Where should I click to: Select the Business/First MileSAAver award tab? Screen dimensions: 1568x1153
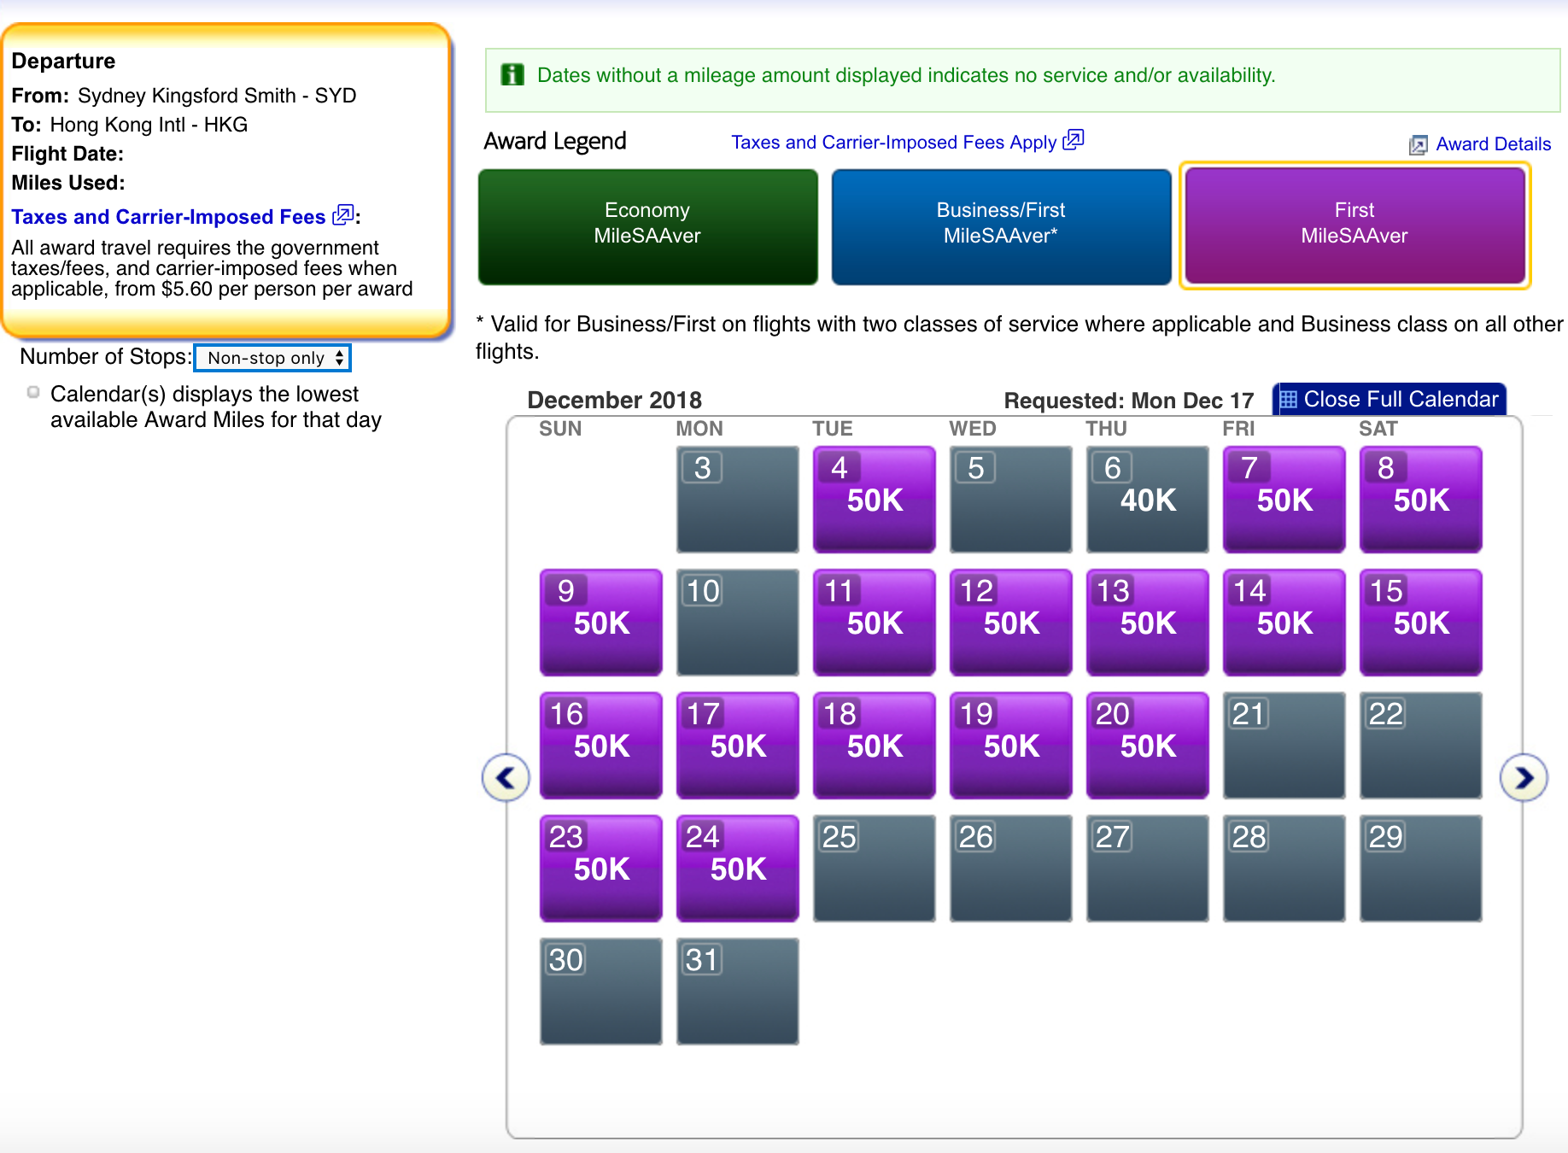pos(1001,226)
